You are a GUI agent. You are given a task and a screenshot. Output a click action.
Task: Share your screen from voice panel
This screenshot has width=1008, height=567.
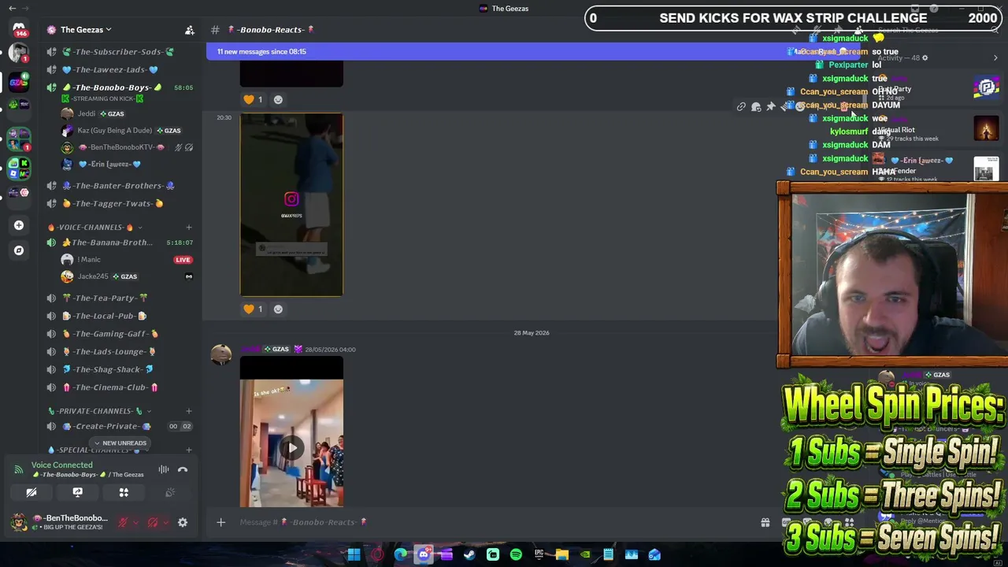click(77, 492)
